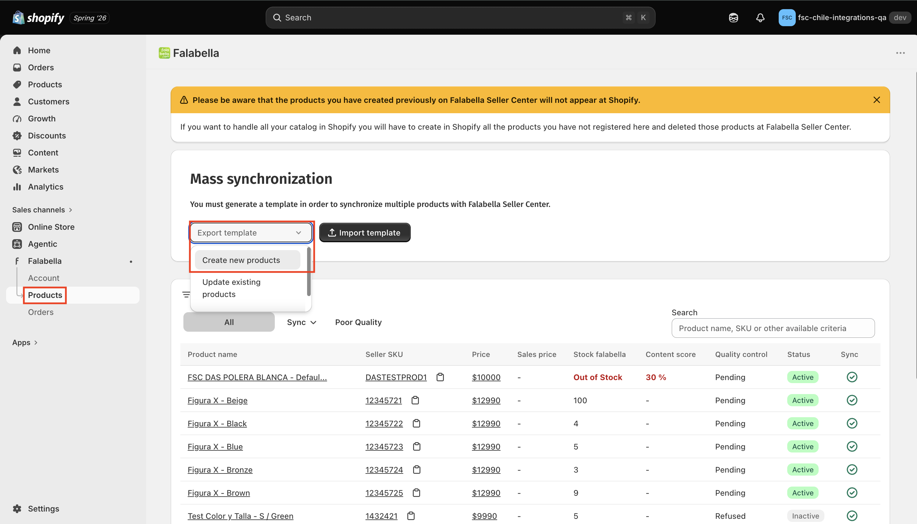Open Online Store sales channel
This screenshot has width=917, height=524.
[x=73, y=227]
